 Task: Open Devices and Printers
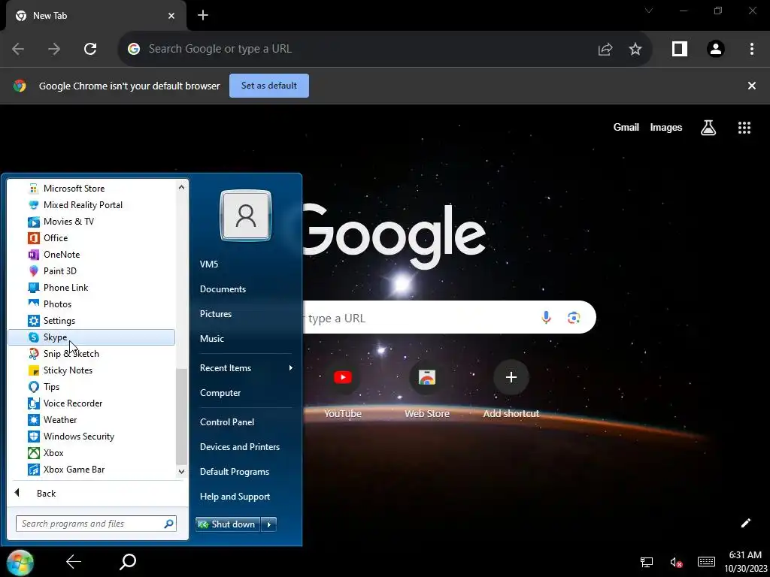(x=240, y=447)
